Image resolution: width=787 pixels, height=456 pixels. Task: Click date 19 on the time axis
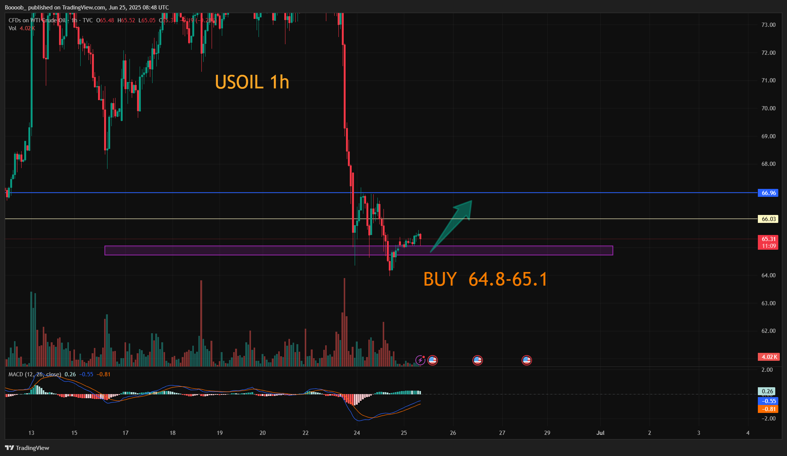click(220, 433)
